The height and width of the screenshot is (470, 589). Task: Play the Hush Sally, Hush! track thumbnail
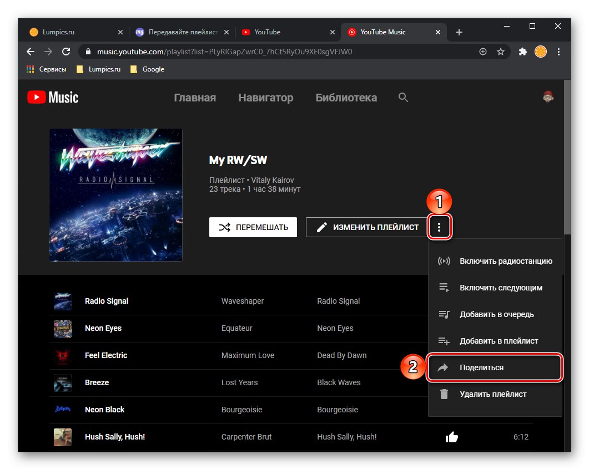(63, 437)
